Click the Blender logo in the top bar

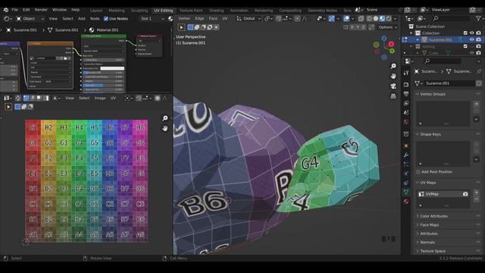pyautogui.click(x=5, y=10)
